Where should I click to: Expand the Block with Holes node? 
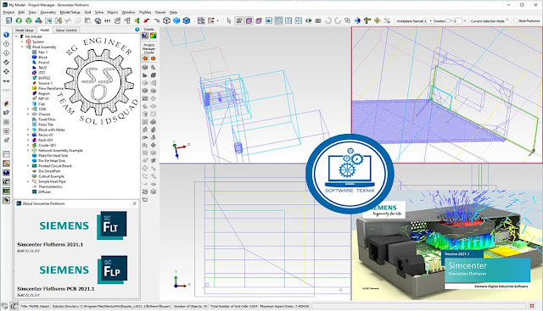tap(28, 130)
